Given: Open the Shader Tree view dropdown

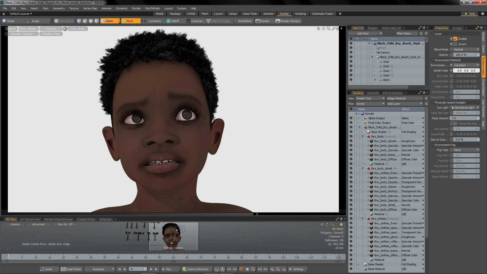Looking at the screenshot, I should [x=370, y=98].
